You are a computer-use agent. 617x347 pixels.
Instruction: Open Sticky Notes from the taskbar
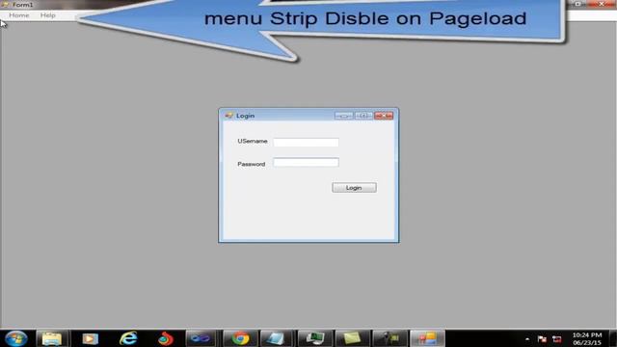352,338
